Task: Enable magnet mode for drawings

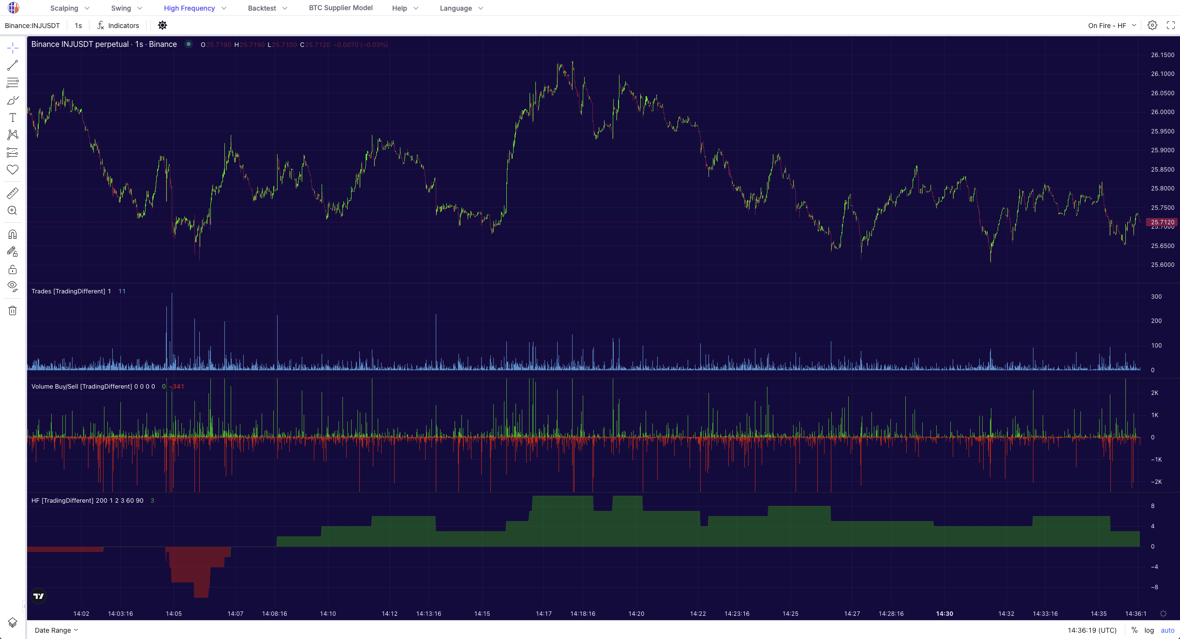Action: [x=12, y=234]
